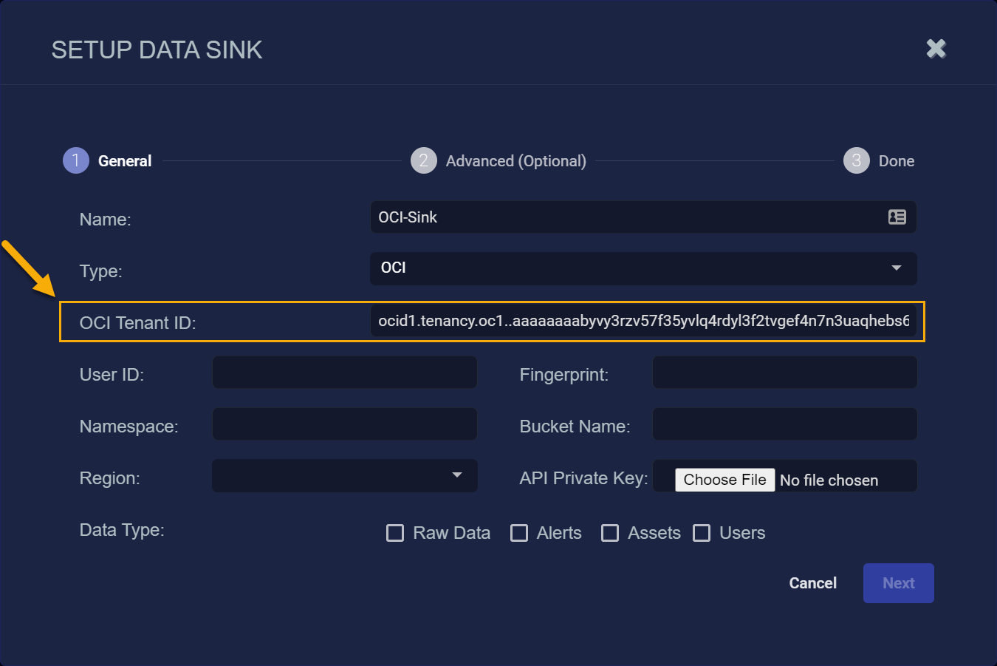Click the contact card icon in Name field
Screen dimensions: 997x666
pyautogui.click(x=897, y=217)
